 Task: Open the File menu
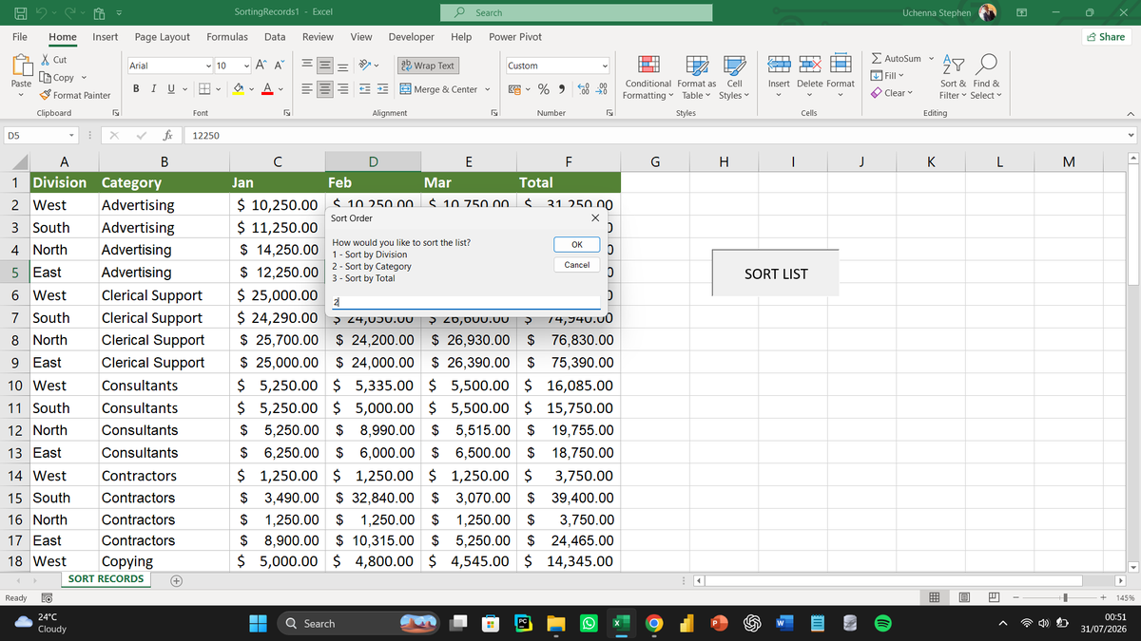[19, 37]
